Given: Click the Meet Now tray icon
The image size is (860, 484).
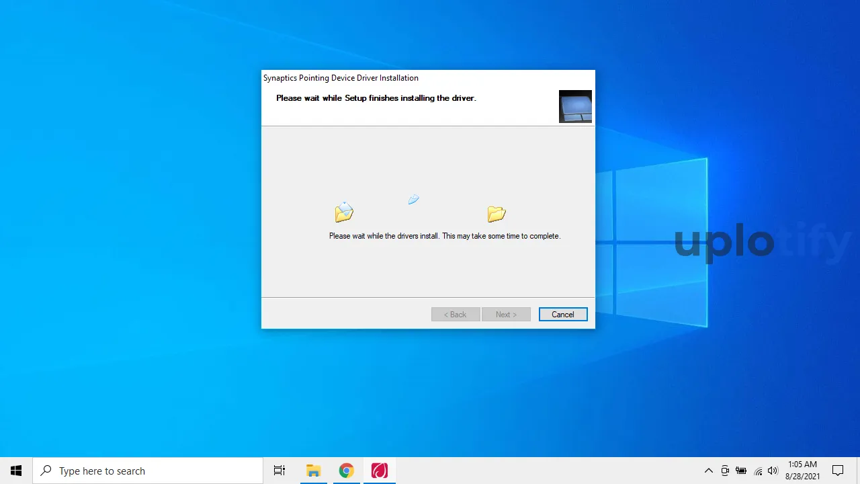Looking at the screenshot, I should (x=725, y=471).
